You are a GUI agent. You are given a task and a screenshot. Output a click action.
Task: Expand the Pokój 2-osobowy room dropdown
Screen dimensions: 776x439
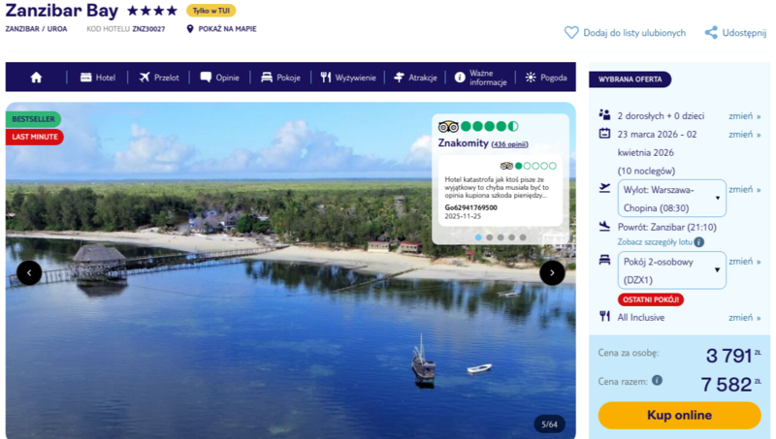pyautogui.click(x=671, y=270)
